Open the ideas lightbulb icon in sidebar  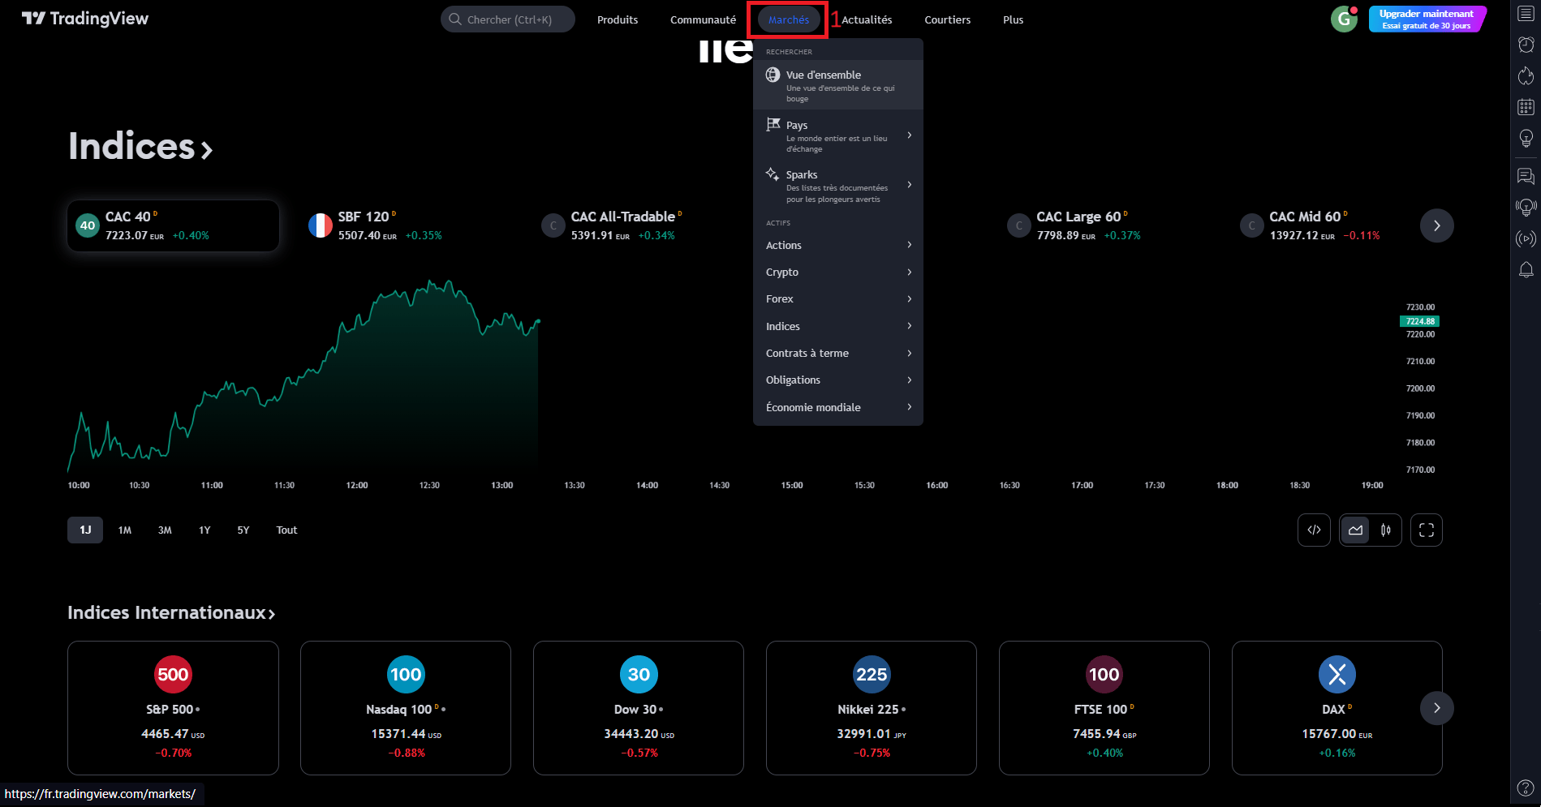[1526, 139]
